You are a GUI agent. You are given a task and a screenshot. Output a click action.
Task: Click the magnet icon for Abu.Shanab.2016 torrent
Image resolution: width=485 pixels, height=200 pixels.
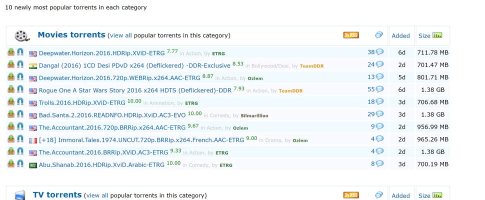pyautogui.click(x=20, y=164)
